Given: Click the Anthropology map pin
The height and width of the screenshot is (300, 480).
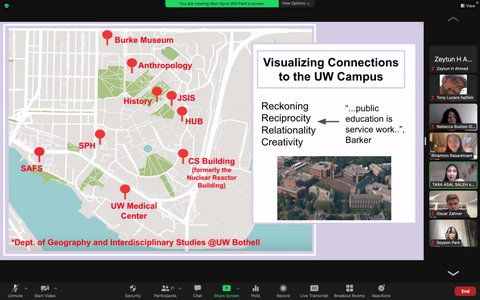Looking at the screenshot, I should coord(132,65).
